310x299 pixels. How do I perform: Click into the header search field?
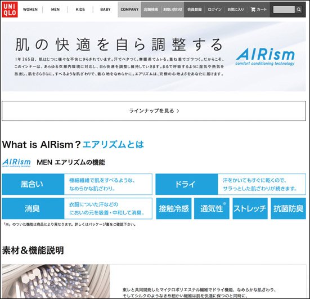[x=284, y=10]
